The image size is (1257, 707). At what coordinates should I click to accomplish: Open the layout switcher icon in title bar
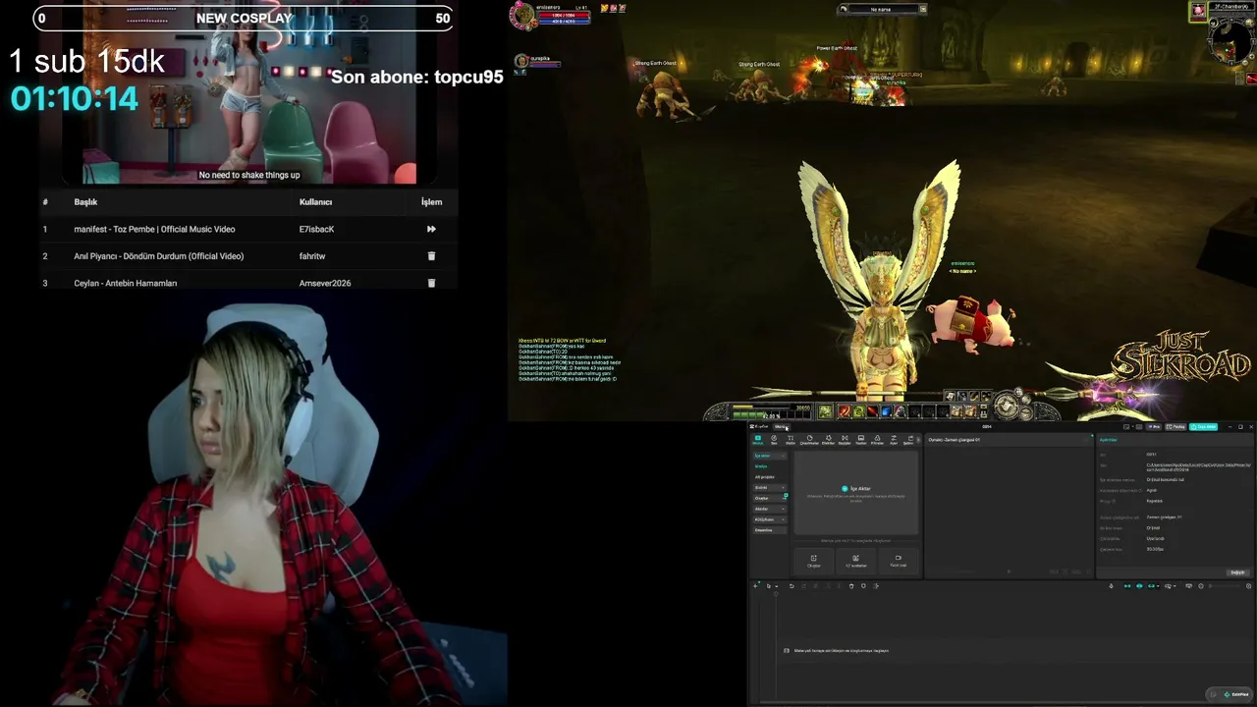[1127, 427]
